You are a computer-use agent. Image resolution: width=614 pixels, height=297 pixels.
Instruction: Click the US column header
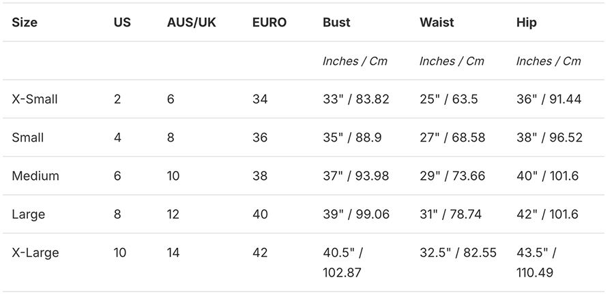122,22
